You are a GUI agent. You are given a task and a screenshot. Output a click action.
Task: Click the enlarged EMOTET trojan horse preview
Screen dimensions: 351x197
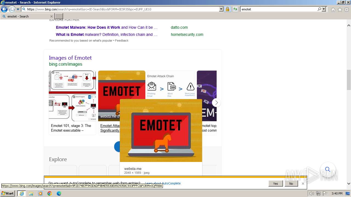(161, 131)
